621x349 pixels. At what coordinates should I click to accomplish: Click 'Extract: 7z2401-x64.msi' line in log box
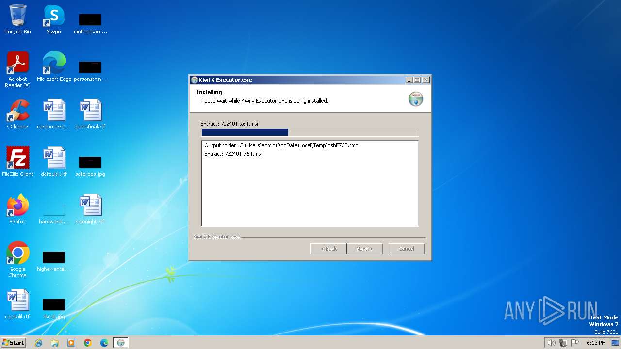(233, 154)
